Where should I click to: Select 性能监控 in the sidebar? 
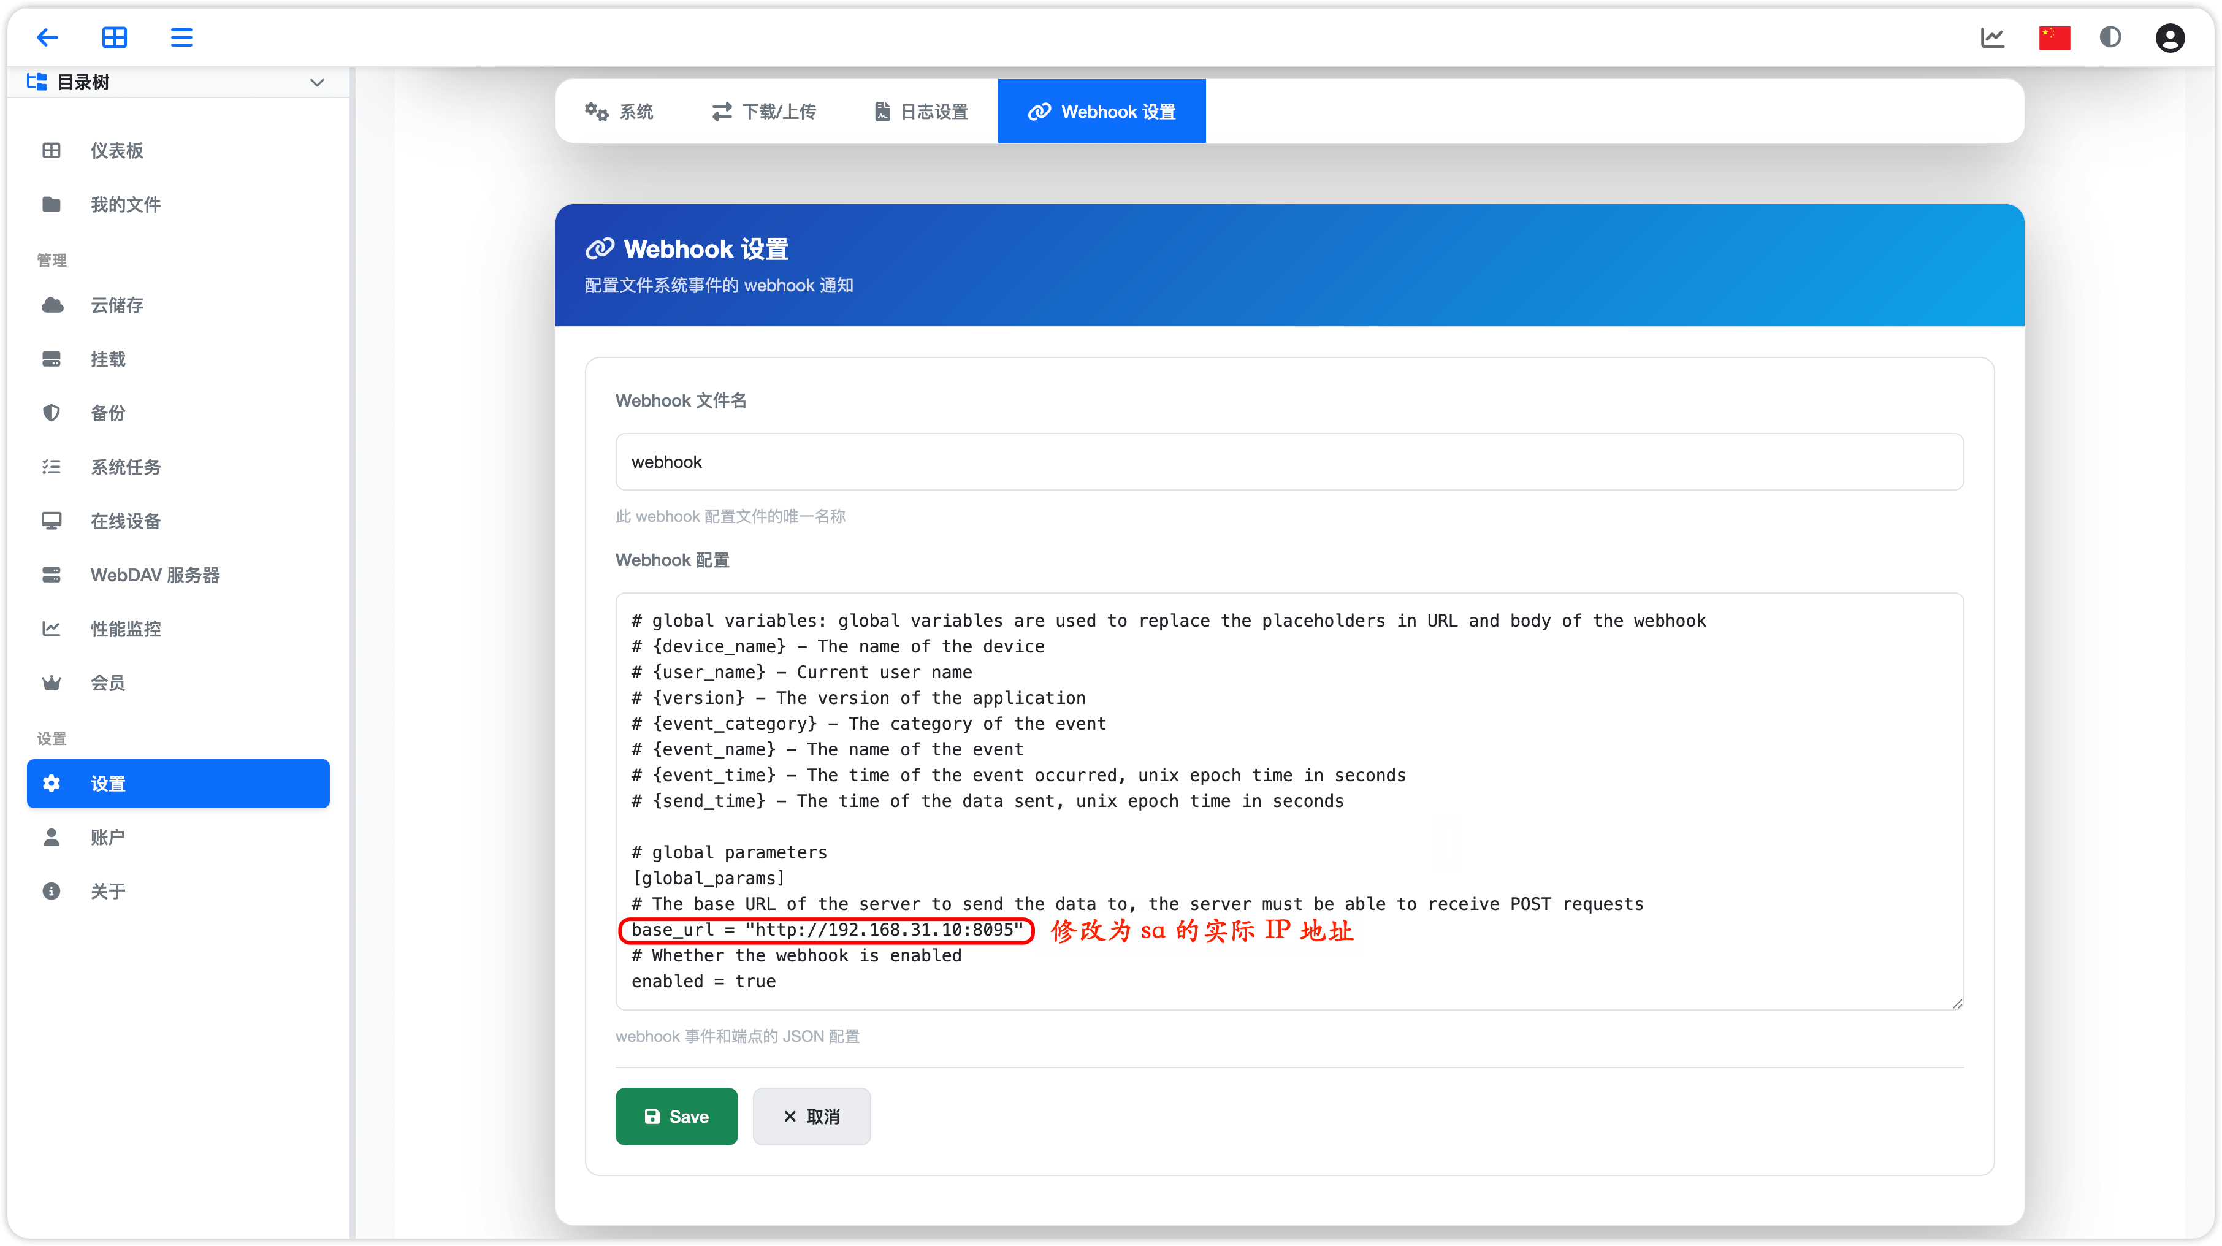(126, 628)
